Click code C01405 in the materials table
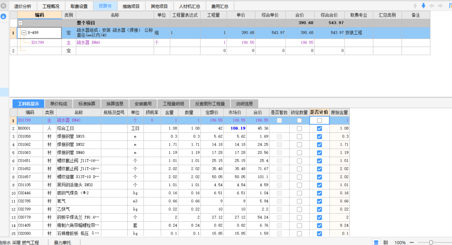The width and height of the screenshot is (452, 245). pos(24,226)
